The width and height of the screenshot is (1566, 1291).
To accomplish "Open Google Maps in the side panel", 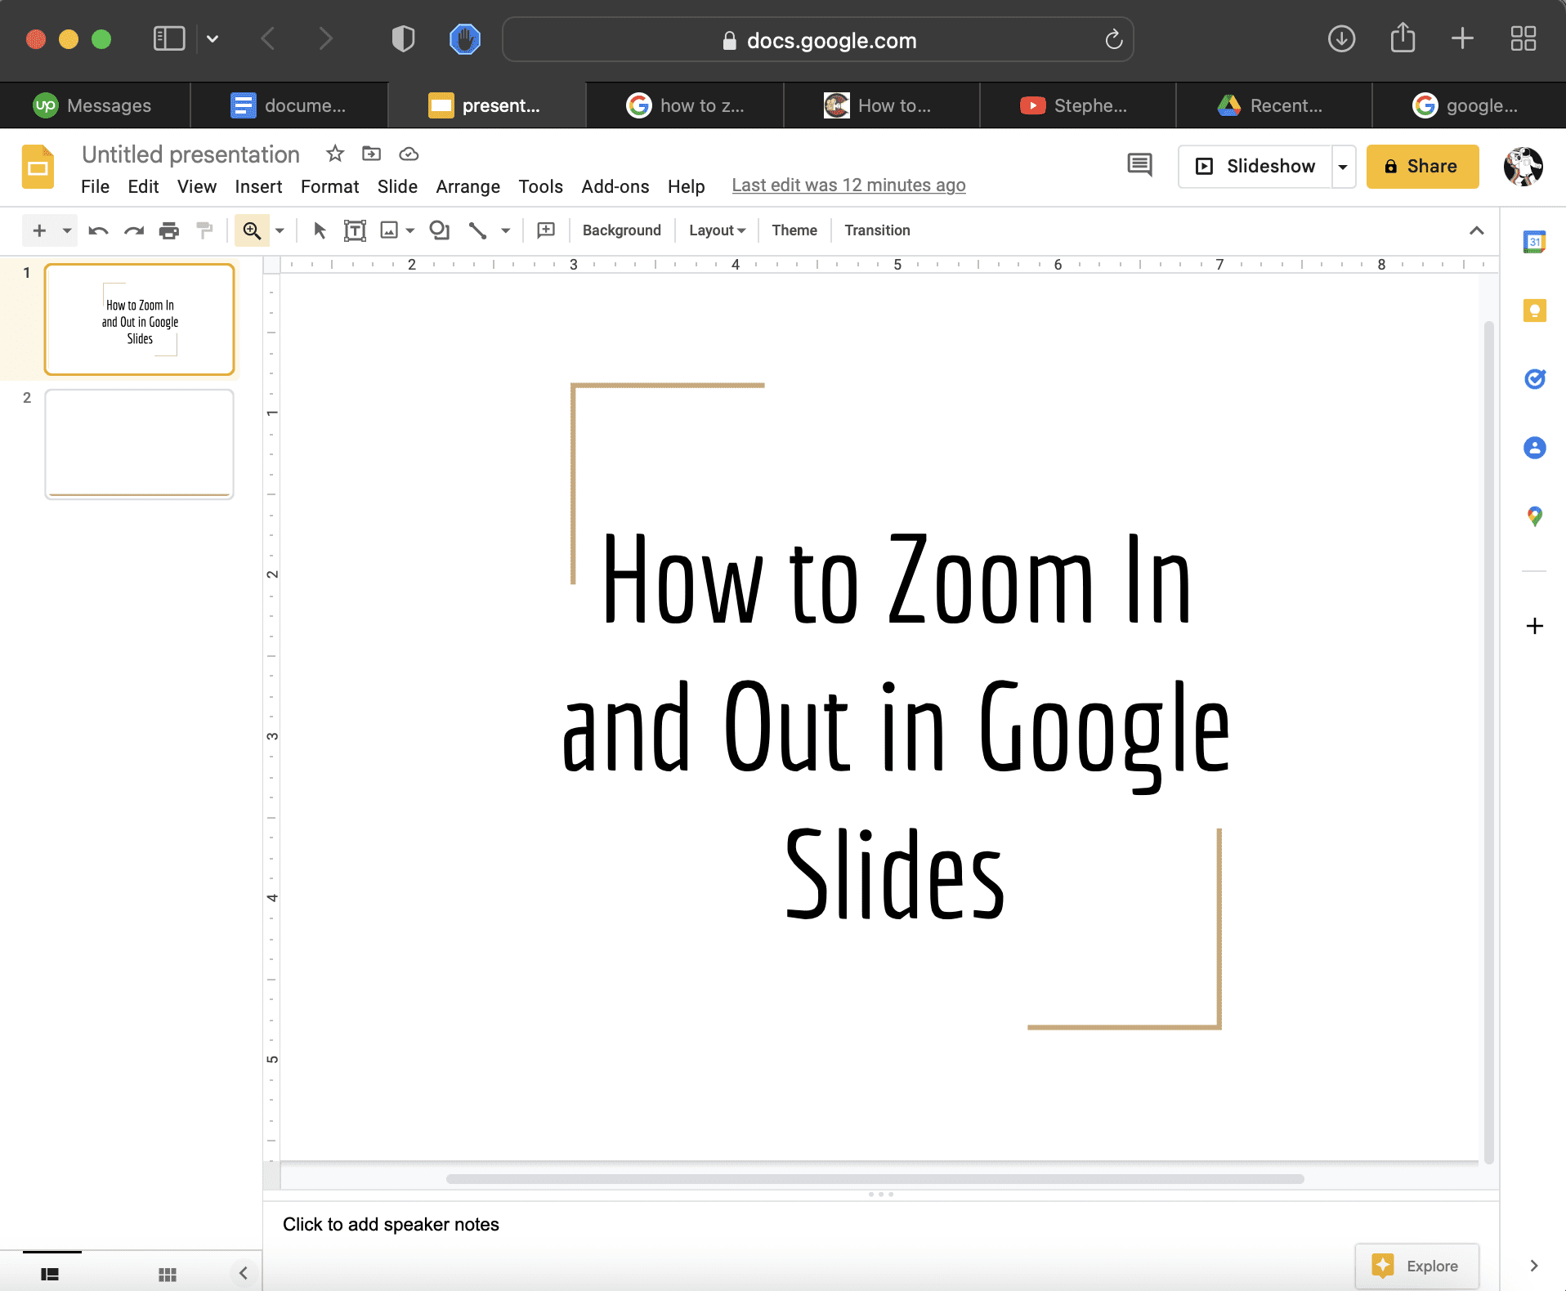I will 1534,516.
